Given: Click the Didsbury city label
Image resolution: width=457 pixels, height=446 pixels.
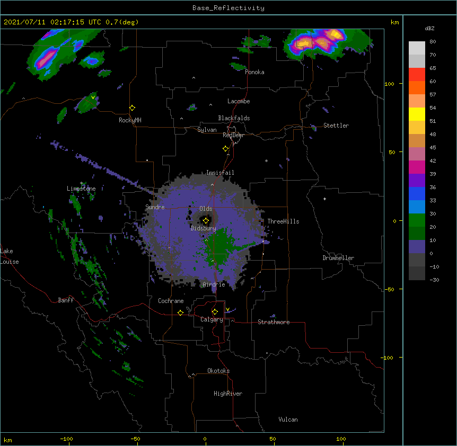Looking at the screenshot, I should tap(203, 228).
